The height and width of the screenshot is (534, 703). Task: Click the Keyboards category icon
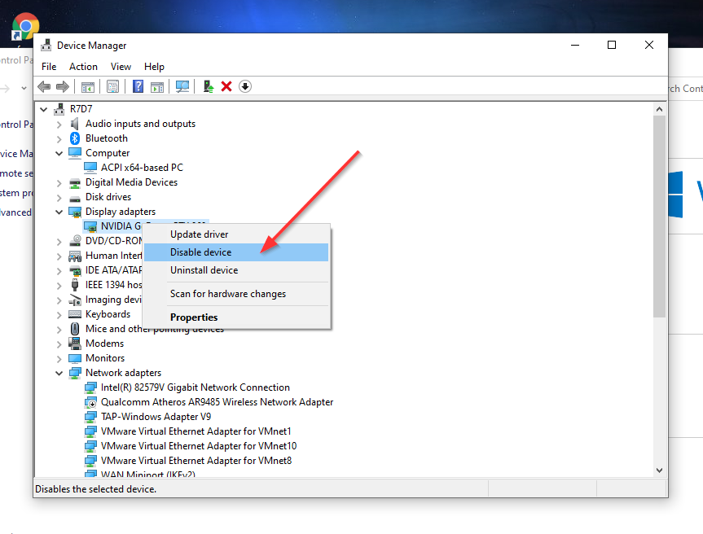coord(75,314)
